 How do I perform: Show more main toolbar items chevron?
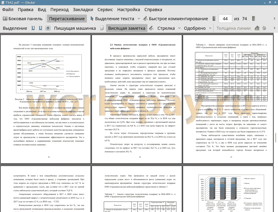(274, 19)
